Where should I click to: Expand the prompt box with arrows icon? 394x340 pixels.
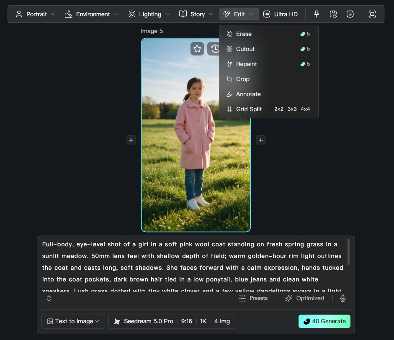tap(49, 298)
